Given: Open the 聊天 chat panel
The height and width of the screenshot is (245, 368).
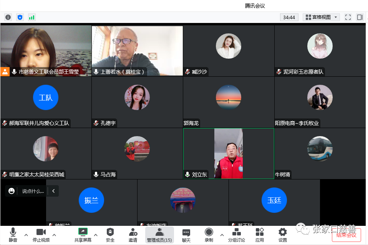Looking at the screenshot, I should click(186, 235).
